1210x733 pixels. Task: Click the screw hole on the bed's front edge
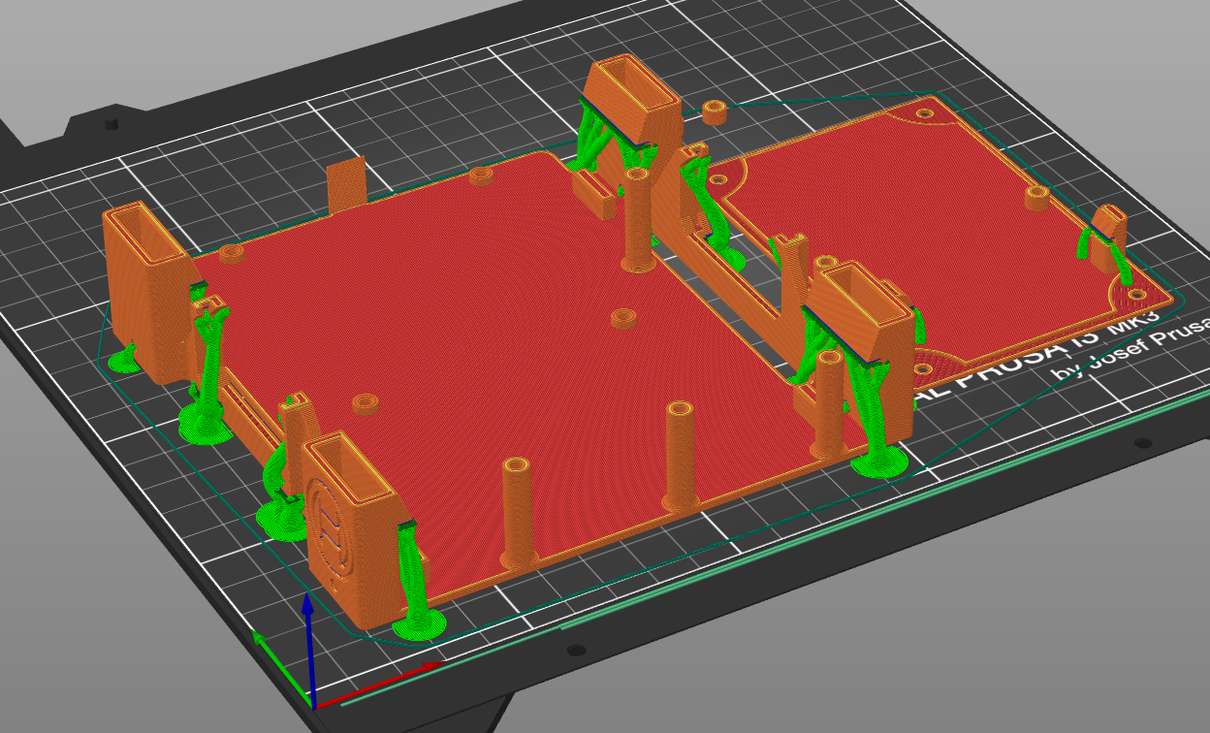click(x=576, y=650)
